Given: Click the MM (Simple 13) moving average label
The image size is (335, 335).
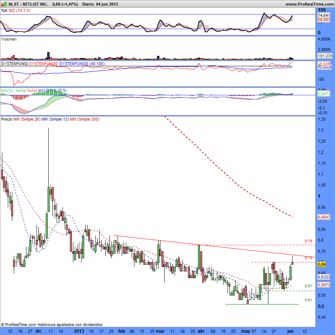Looking at the screenshot, I should coord(55,119).
